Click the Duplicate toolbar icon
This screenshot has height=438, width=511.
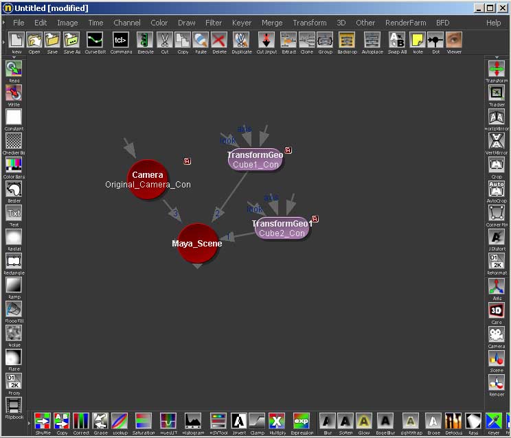(242, 41)
